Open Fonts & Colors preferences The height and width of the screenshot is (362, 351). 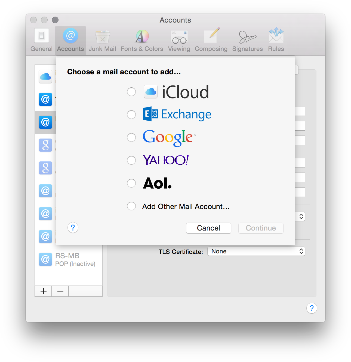[x=142, y=40]
